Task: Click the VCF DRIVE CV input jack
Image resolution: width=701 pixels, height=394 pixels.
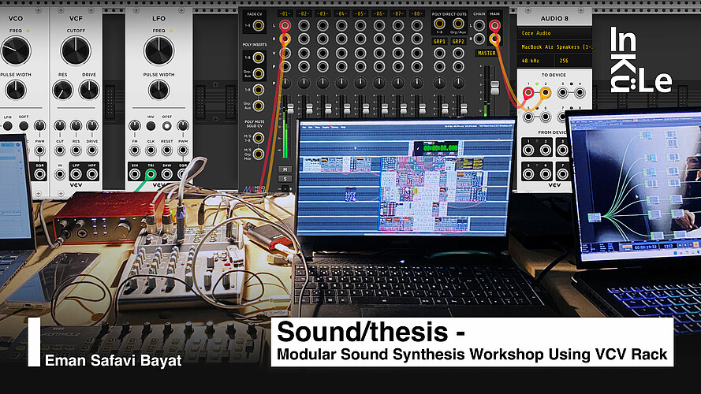Action: tap(92, 151)
